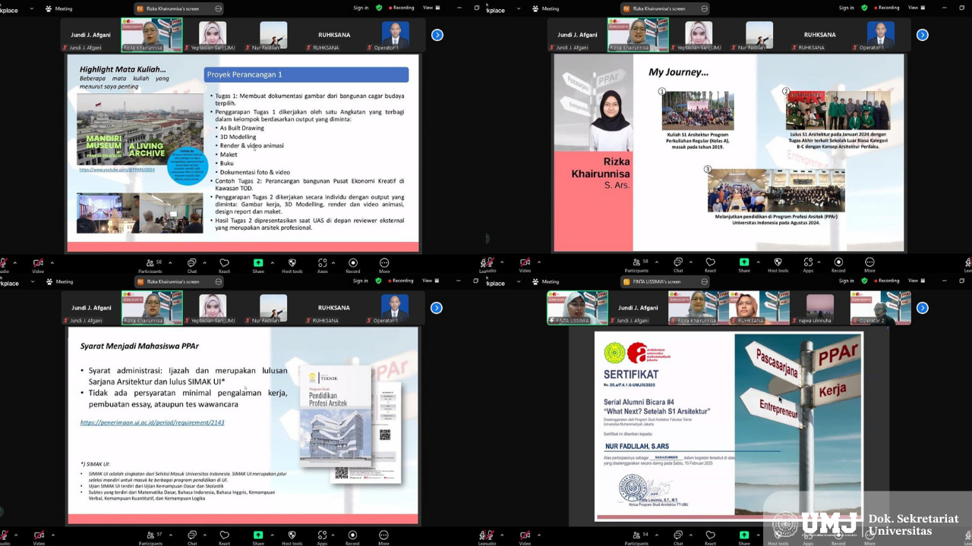Open Chat below the Proyek Perancangan slide

coord(192,265)
